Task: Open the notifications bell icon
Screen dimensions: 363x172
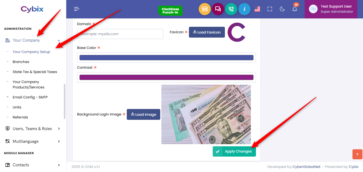Action: (x=295, y=9)
